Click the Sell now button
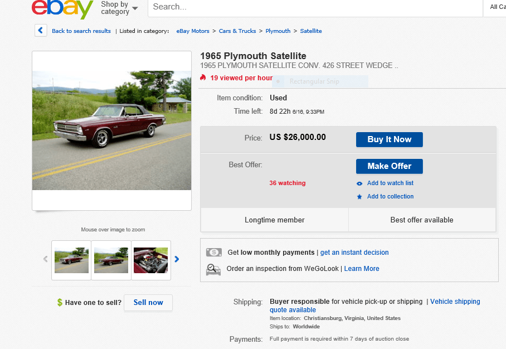The width and height of the screenshot is (506, 349). click(x=148, y=303)
